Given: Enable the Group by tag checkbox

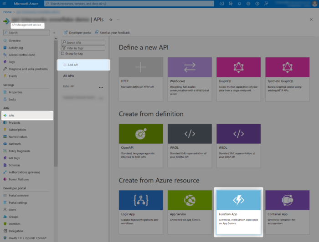Looking at the screenshot, I should point(63,53).
